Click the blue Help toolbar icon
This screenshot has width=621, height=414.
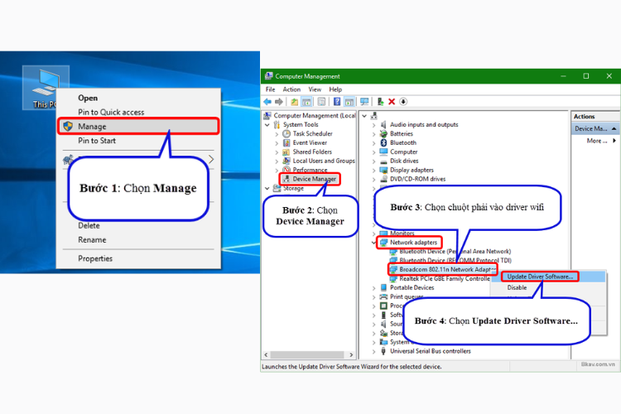[337, 102]
